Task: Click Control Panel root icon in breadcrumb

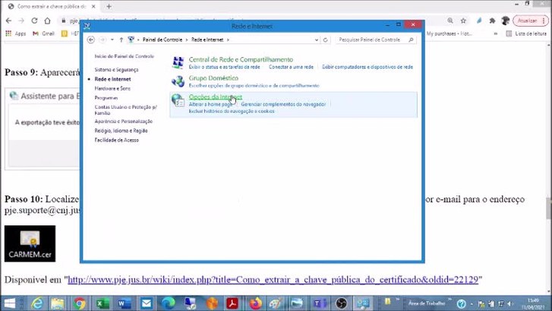Action: tap(131, 40)
